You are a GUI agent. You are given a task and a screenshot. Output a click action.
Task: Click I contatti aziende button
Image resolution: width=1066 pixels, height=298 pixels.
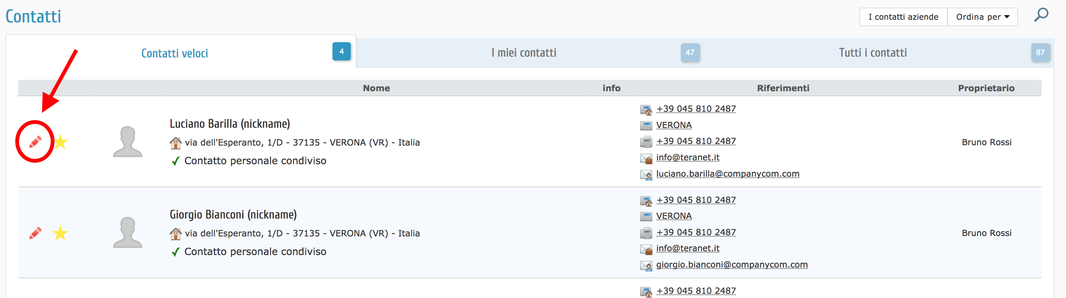[903, 17]
